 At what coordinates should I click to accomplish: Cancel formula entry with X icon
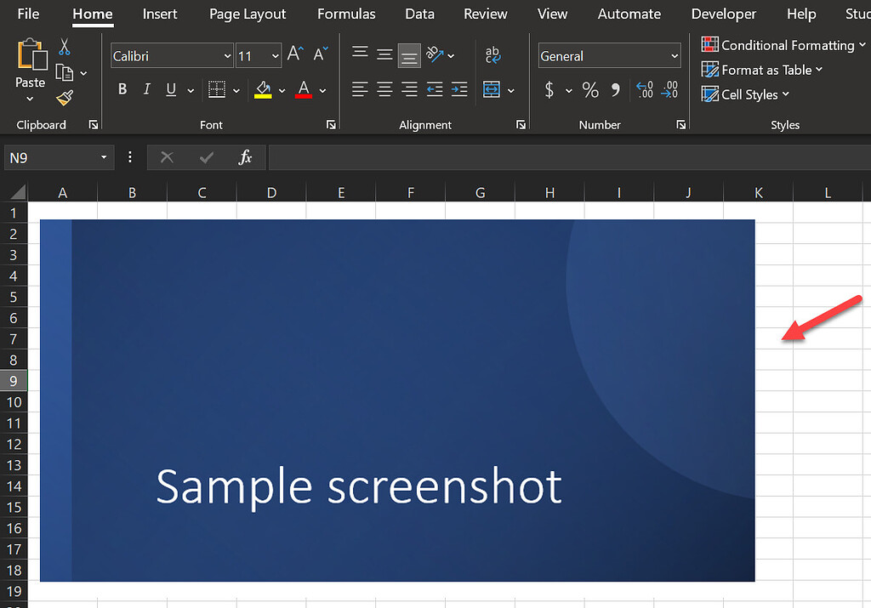167,157
